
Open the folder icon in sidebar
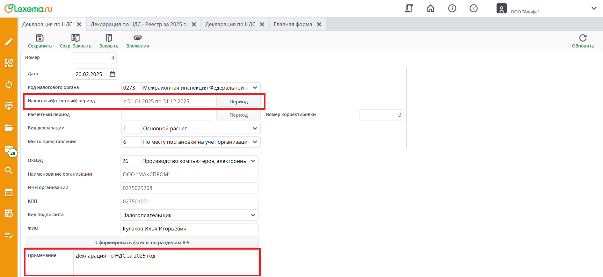pos(9,128)
